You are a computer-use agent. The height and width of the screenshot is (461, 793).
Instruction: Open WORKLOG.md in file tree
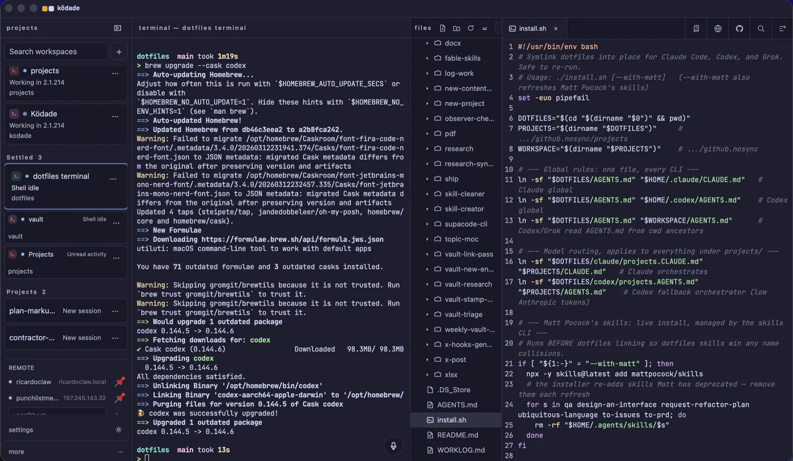coord(456,450)
